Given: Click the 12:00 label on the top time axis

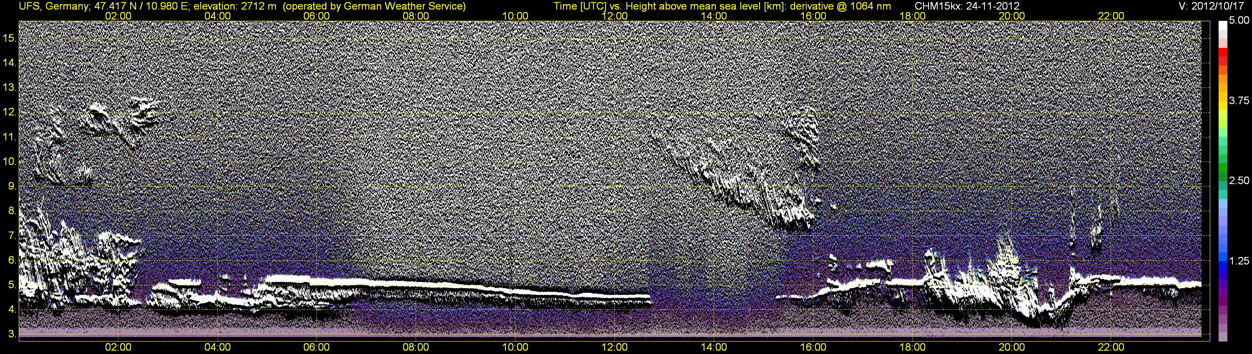Looking at the screenshot, I should point(614,16).
